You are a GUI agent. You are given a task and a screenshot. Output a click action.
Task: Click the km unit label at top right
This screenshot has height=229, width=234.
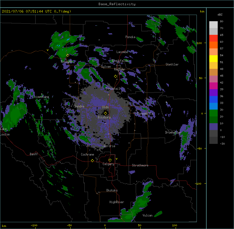coord(202,11)
